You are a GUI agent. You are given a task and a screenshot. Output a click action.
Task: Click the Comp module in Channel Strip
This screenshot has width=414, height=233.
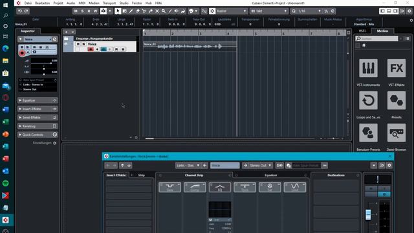195,187
